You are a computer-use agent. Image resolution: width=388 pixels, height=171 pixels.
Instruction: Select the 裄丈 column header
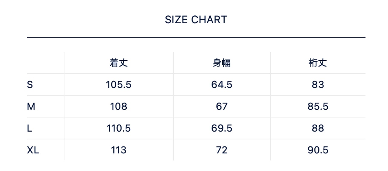(x=318, y=63)
